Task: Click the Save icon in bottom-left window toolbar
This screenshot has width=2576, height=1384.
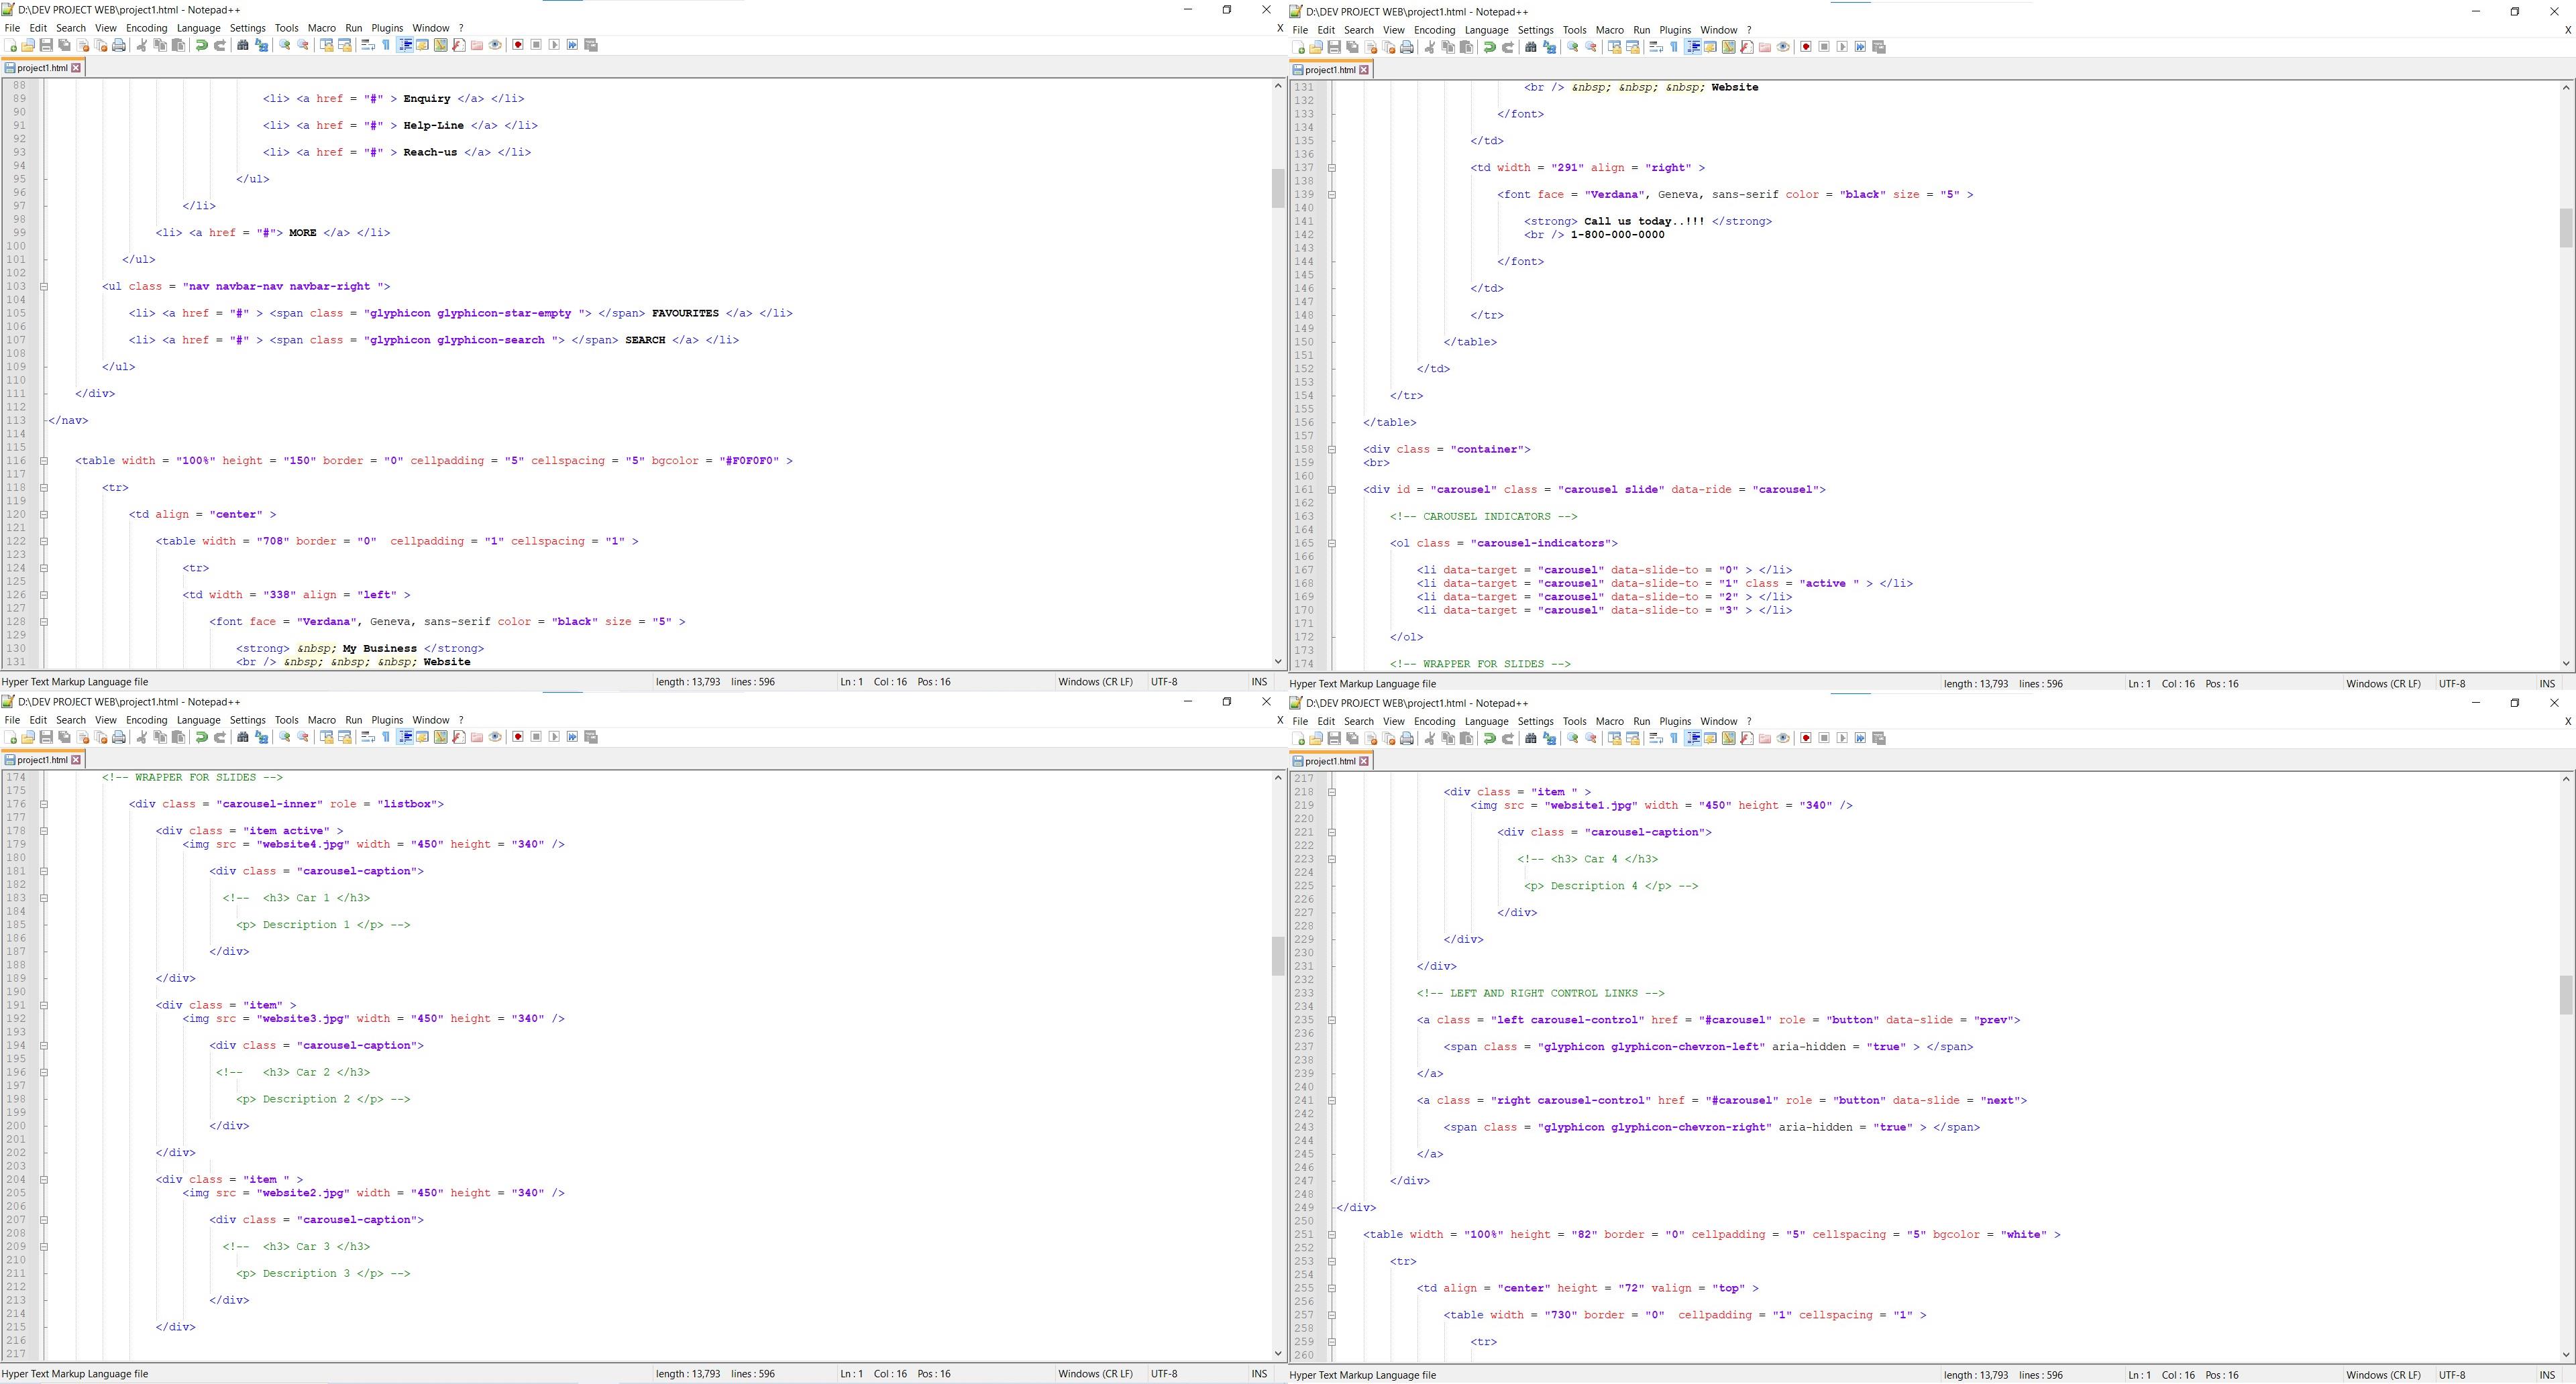Action: (x=46, y=738)
